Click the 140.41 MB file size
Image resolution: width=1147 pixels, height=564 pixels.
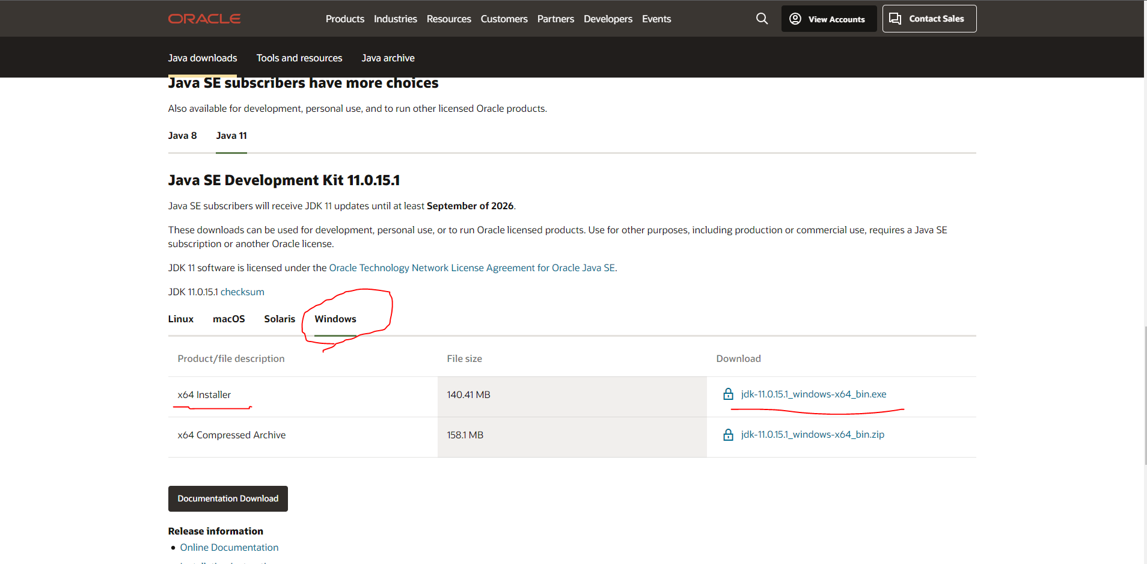coord(469,394)
